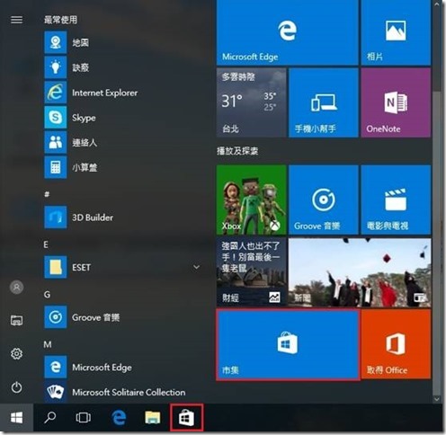Viewport: 446px width, 435px height.
Task: Open the Xbox tile
Action: [251, 200]
